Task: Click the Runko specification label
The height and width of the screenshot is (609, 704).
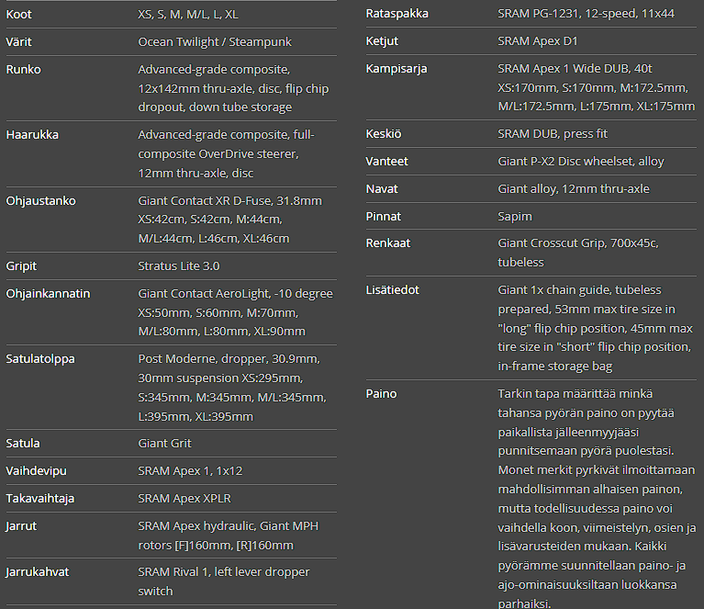Action: (24, 70)
